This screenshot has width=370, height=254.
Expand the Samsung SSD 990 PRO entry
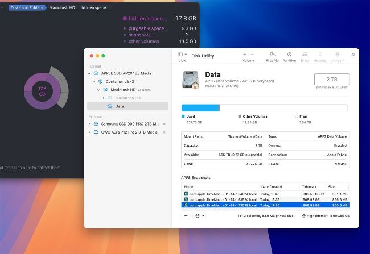pyautogui.click(x=89, y=123)
